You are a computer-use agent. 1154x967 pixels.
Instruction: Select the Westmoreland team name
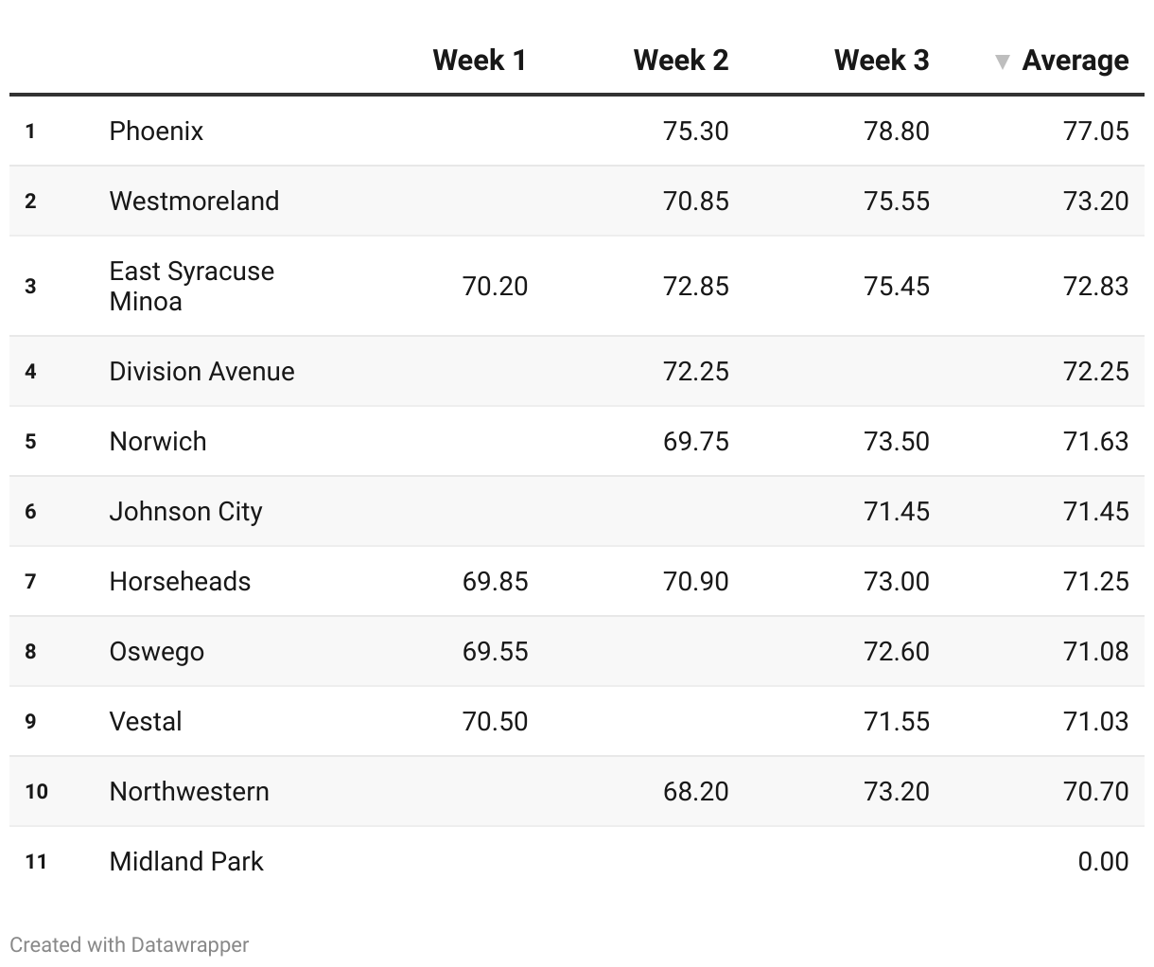tap(194, 201)
